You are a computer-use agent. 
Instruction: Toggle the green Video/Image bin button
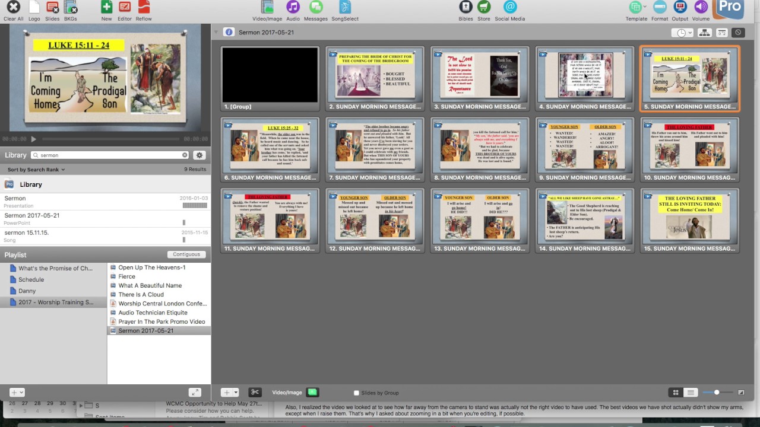(312, 393)
